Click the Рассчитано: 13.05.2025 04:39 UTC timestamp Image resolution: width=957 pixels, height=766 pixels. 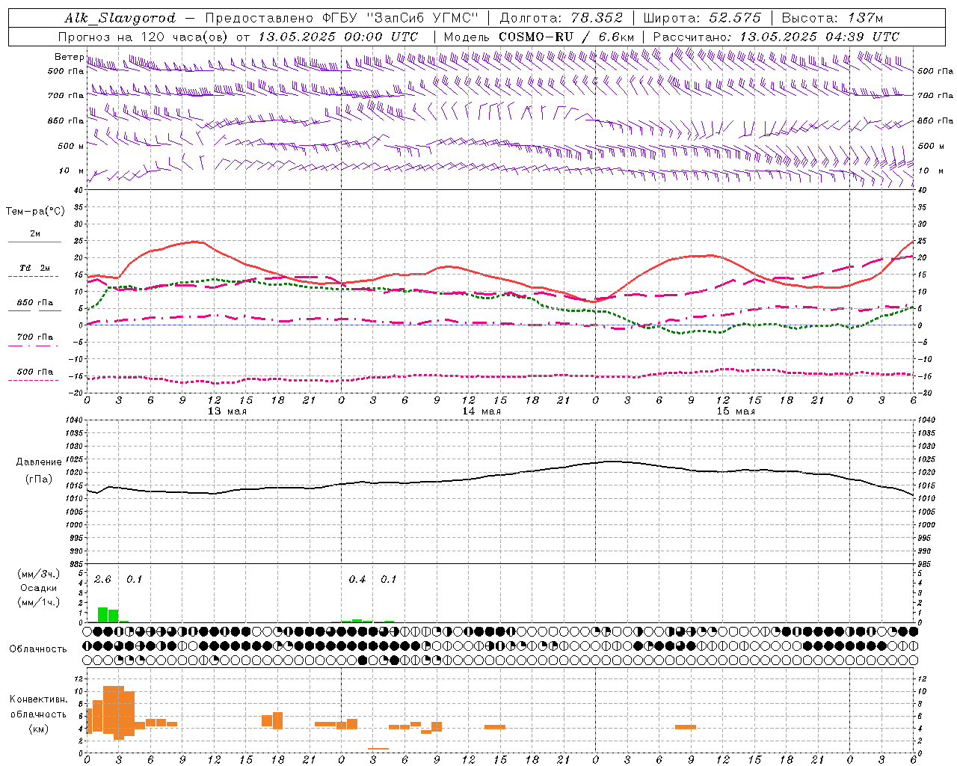(x=776, y=37)
